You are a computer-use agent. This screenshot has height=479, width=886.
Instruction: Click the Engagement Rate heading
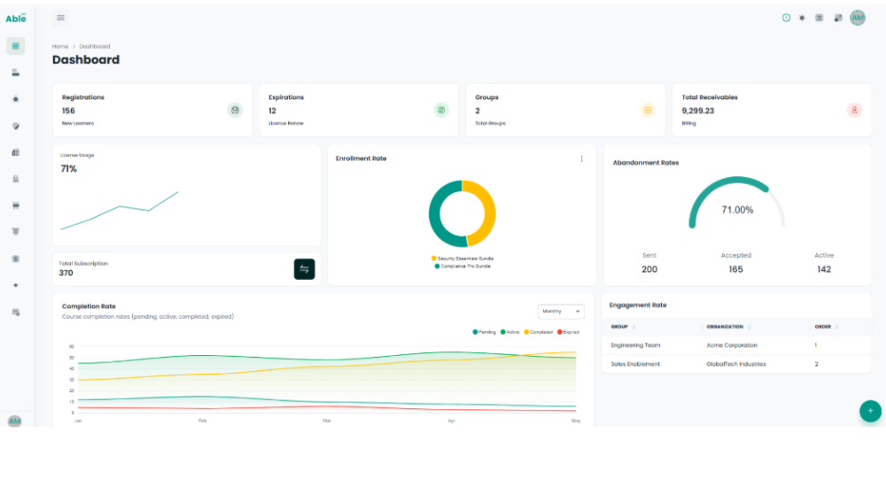[638, 305]
